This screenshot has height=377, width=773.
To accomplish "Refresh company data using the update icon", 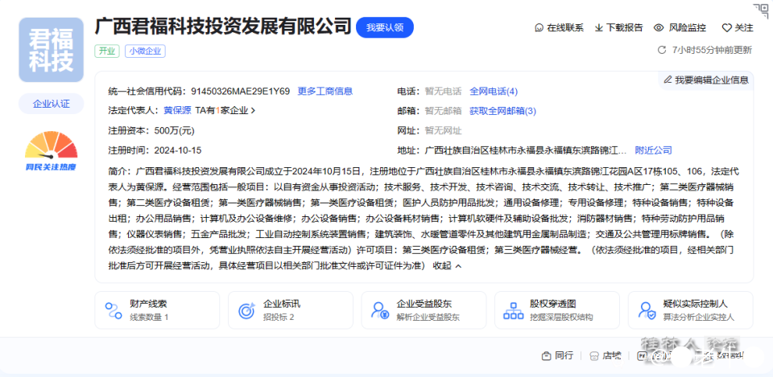I will pyautogui.click(x=662, y=50).
